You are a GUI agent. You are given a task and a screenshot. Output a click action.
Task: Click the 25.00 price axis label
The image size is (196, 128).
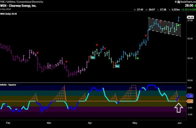click(x=190, y=39)
